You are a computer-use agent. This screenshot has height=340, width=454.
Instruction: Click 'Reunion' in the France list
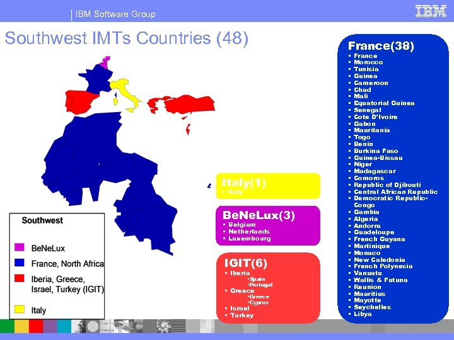(368, 287)
